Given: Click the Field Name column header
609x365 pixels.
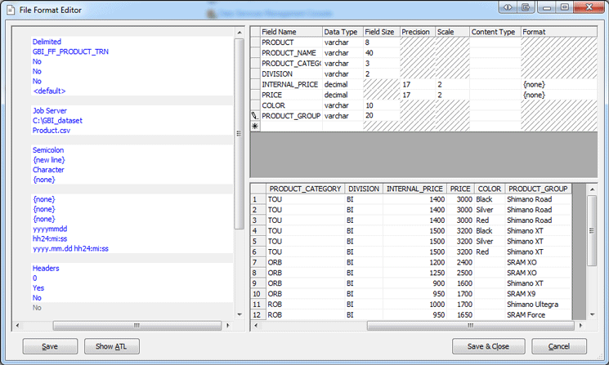Looking at the screenshot, I should 290,32.
